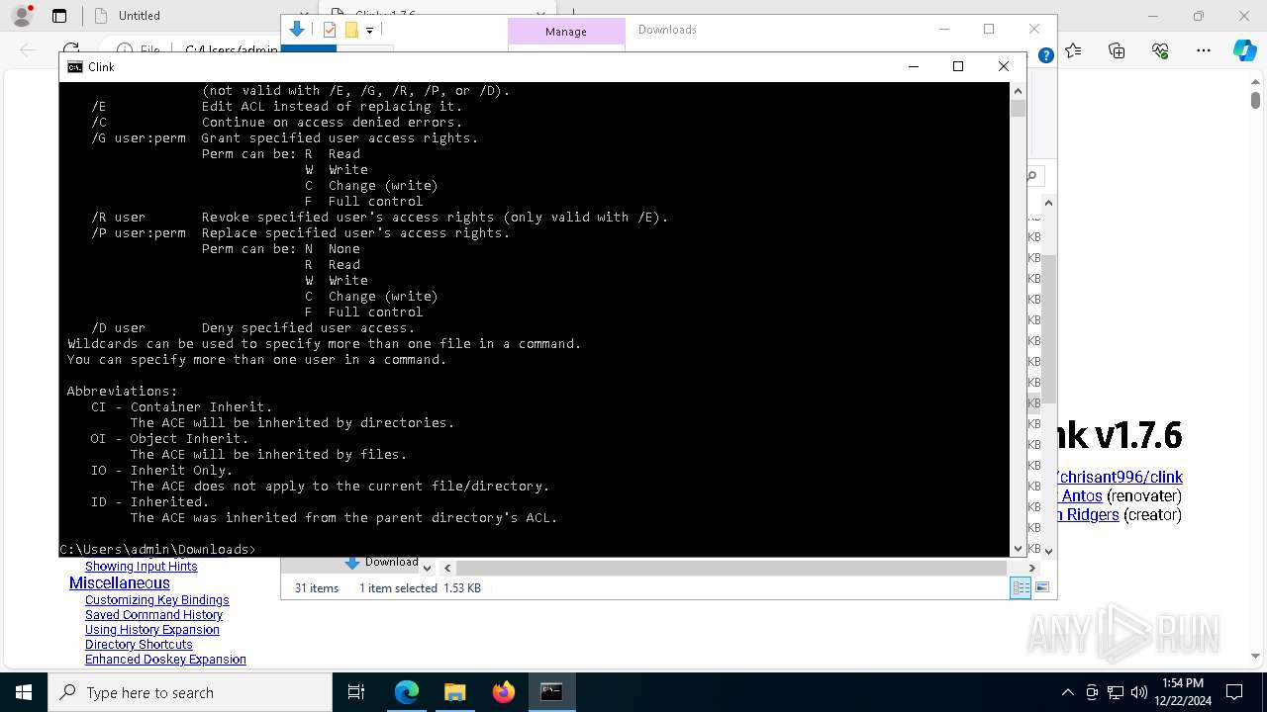
Task: Open the Manage ribbon tab in Explorer
Action: 565,32
